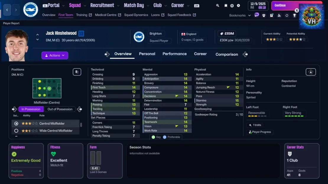Click the bookmark flag icon in top bar
328x184 pixels.
click(x=226, y=6)
